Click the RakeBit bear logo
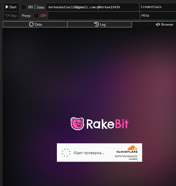 point(77,124)
